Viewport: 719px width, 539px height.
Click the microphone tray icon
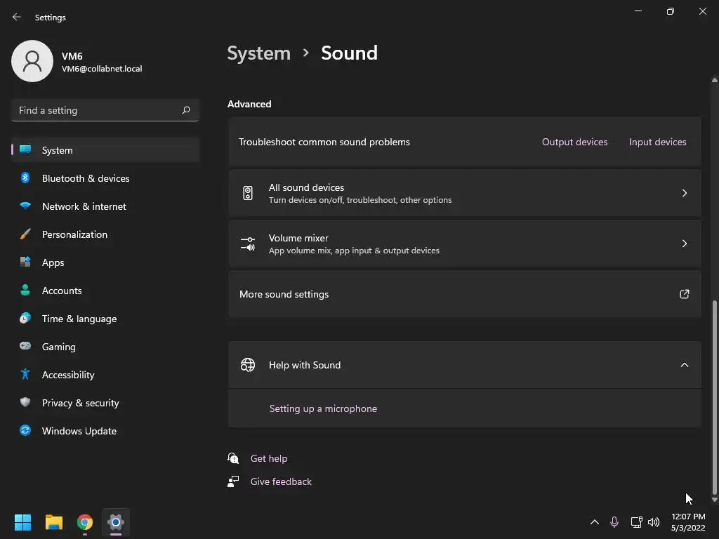click(614, 522)
